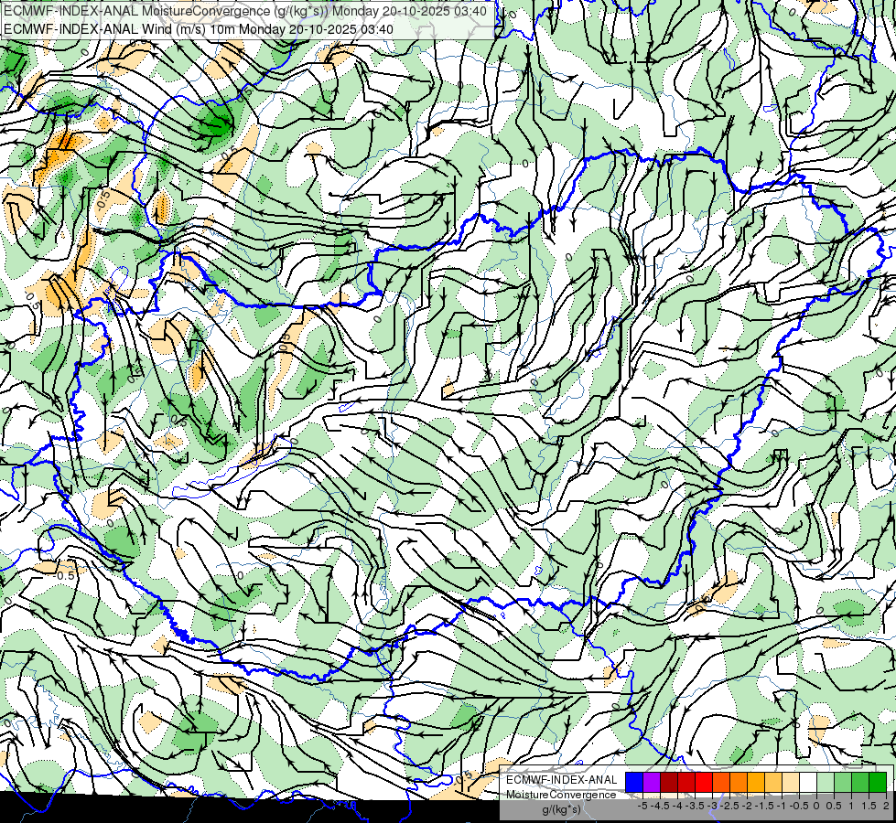Click the blue legend color swatch
The width and height of the screenshot is (896, 823).
coord(634,782)
